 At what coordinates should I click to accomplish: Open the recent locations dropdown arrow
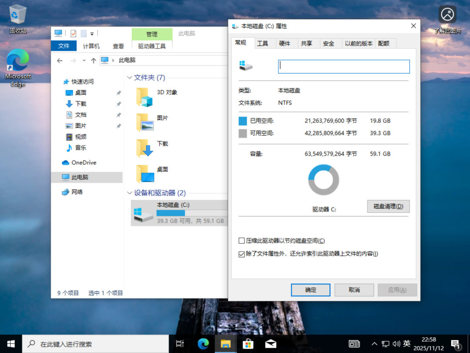pos(84,60)
